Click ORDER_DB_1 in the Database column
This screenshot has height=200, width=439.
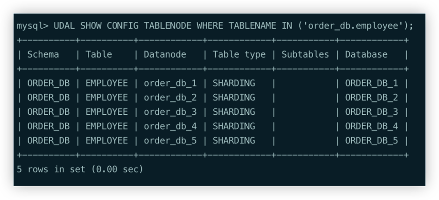[x=371, y=83]
